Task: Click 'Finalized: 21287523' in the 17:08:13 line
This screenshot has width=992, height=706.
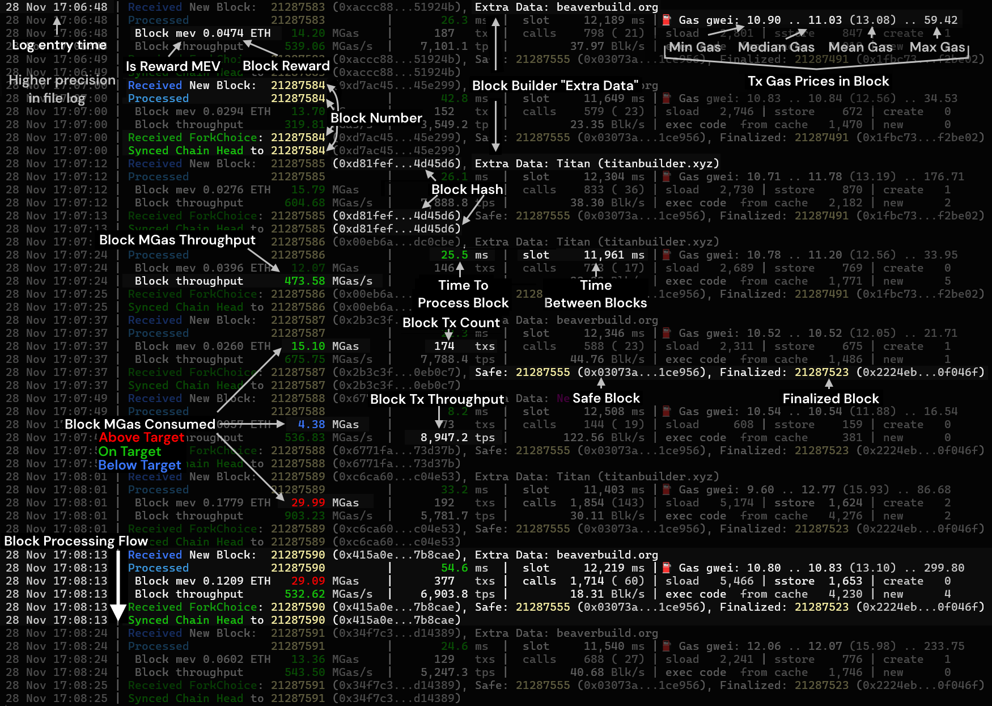Action: (x=784, y=607)
